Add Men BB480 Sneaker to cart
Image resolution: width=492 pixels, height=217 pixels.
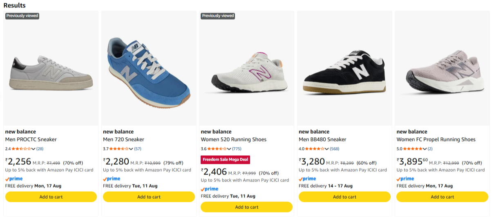point(344,197)
